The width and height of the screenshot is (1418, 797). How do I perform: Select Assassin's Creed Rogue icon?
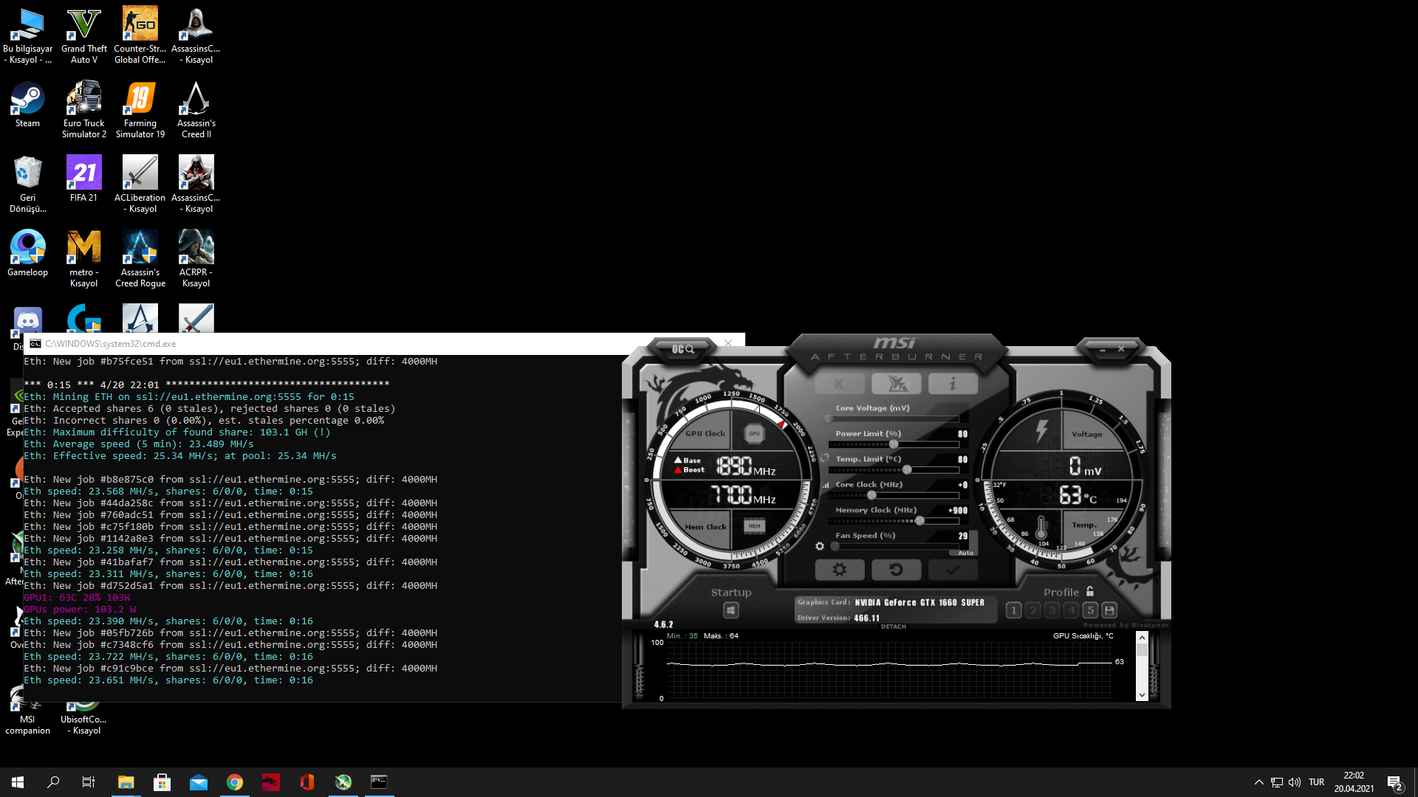[x=140, y=258]
